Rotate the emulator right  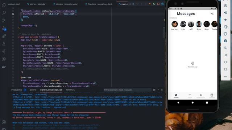point(225,34)
